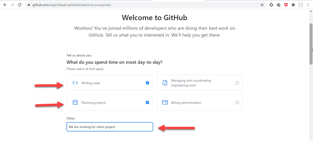Screen dimensions: 313x141
Task: Click the film reel extension icon
Action: coord(278,5)
